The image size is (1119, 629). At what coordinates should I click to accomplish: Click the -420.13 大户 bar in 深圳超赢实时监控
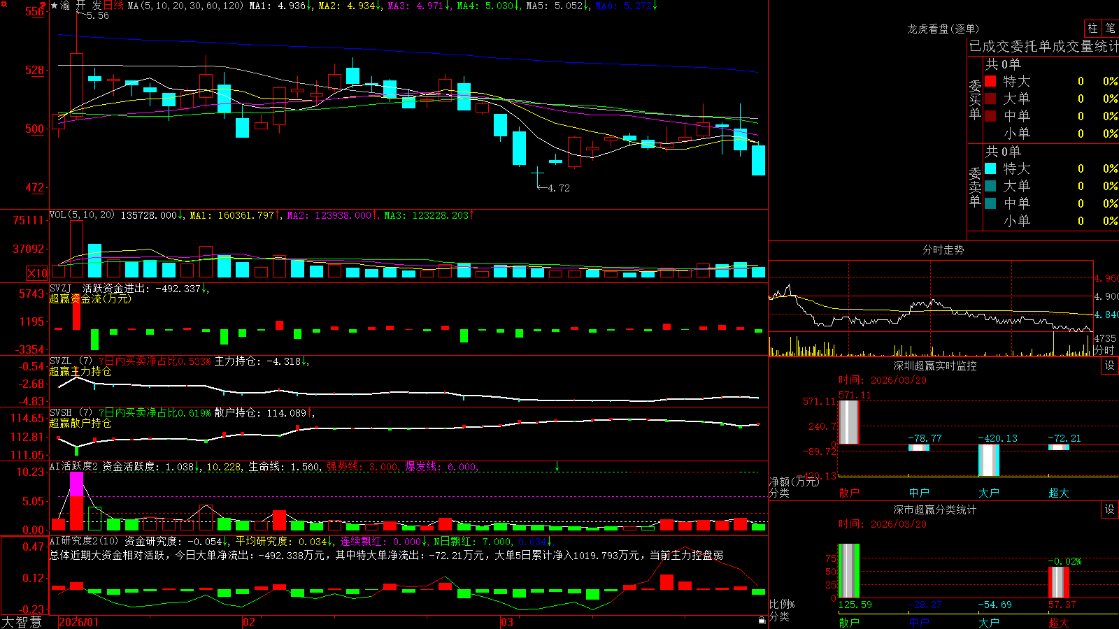988,460
